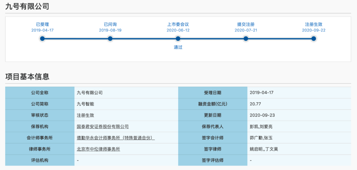Click the 已受理 timeline dot

click(42, 39)
